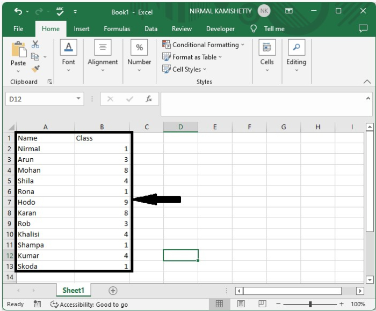Open the Number group menu

(x=139, y=56)
